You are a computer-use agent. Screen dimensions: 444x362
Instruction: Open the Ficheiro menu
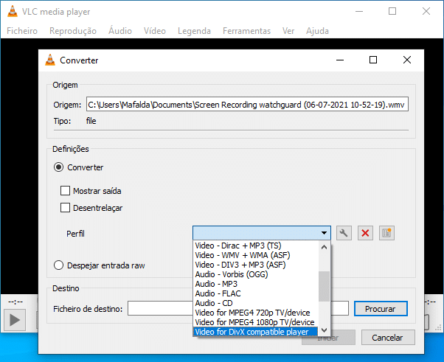pos(22,30)
